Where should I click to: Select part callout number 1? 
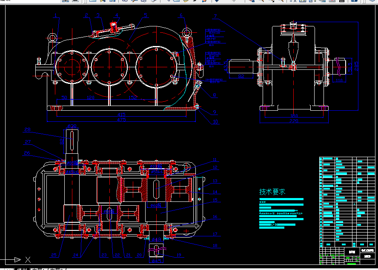(x=56, y=15)
